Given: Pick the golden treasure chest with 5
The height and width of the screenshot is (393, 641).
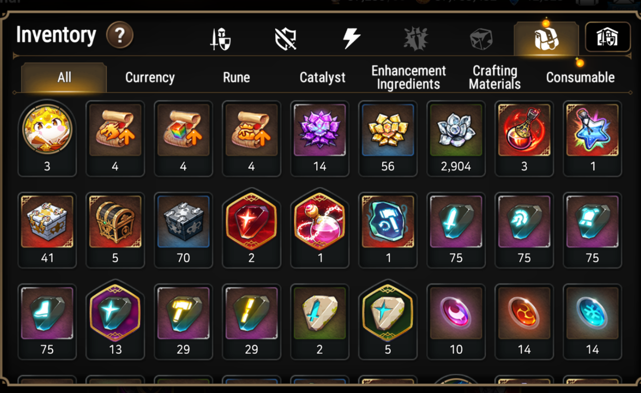Looking at the screenshot, I should click(115, 230).
